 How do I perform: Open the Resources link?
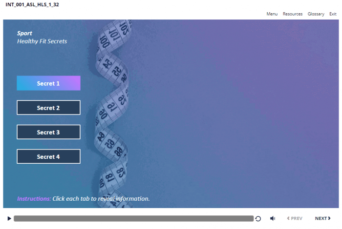pyautogui.click(x=293, y=14)
